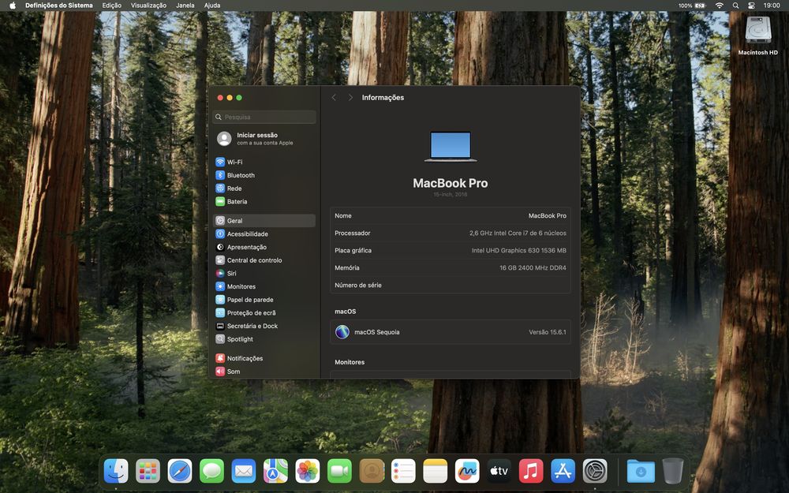The width and height of the screenshot is (789, 493).
Task: Open Wi-Fi settings in sidebar
Action: click(264, 162)
